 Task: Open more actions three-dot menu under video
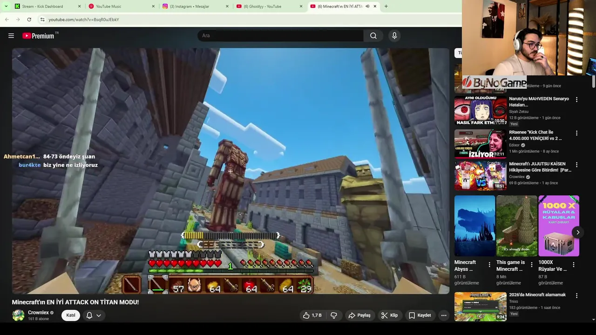(x=444, y=315)
